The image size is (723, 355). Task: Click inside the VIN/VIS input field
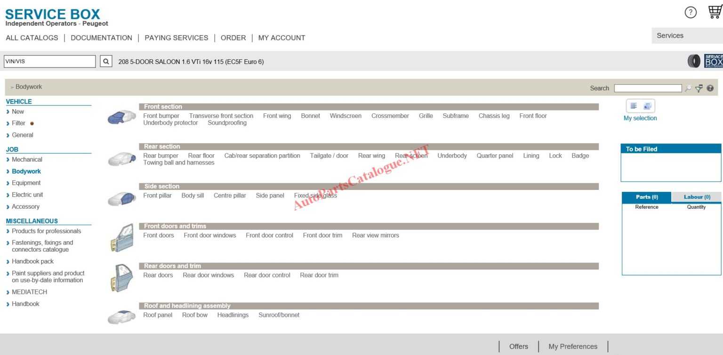[x=49, y=61]
